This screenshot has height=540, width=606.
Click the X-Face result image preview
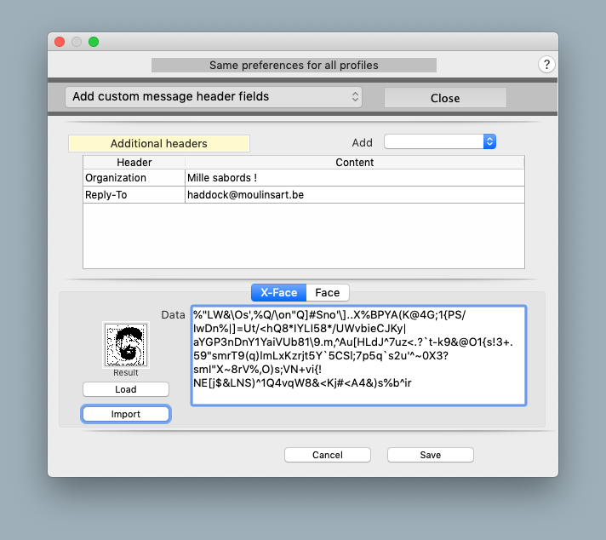coord(125,344)
